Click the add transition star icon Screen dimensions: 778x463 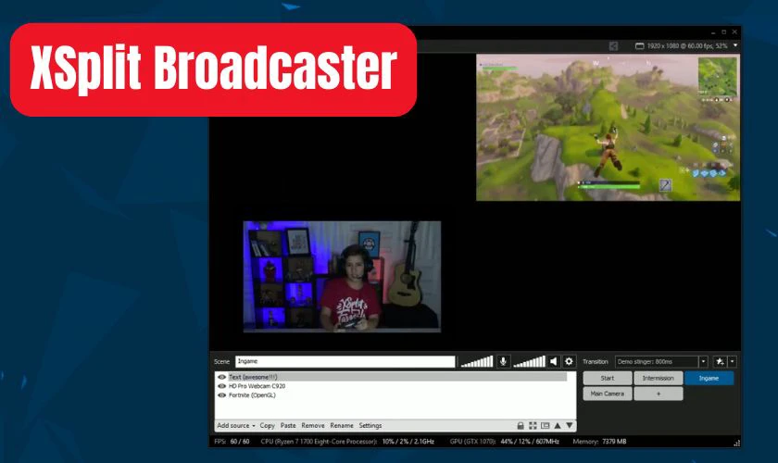[x=720, y=362]
